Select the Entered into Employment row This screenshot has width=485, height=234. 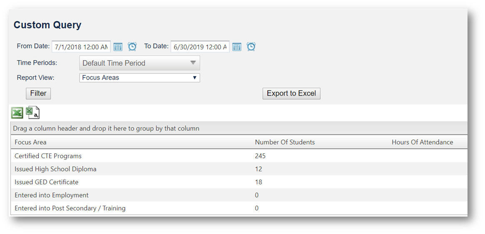52,195
